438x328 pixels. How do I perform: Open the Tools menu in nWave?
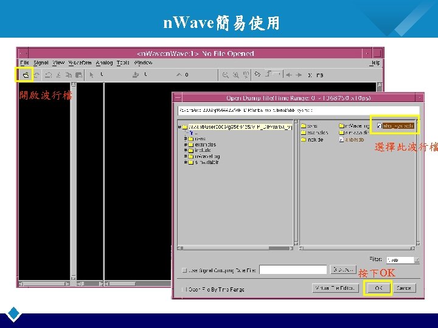click(x=123, y=63)
